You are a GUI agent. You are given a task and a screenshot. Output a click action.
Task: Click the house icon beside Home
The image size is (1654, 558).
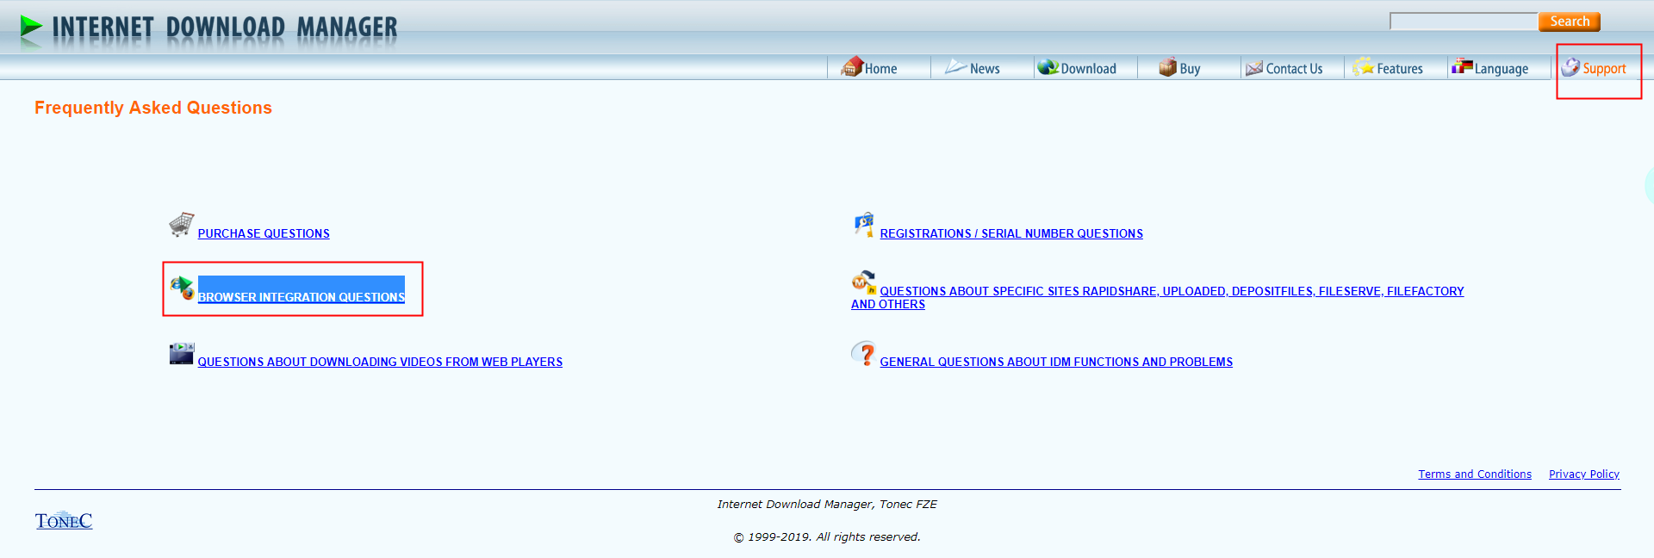[x=852, y=67]
